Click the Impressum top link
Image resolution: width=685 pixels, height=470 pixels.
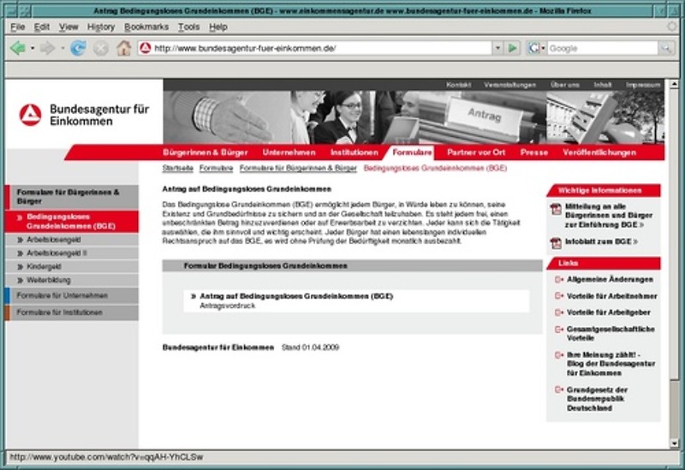coord(643,85)
